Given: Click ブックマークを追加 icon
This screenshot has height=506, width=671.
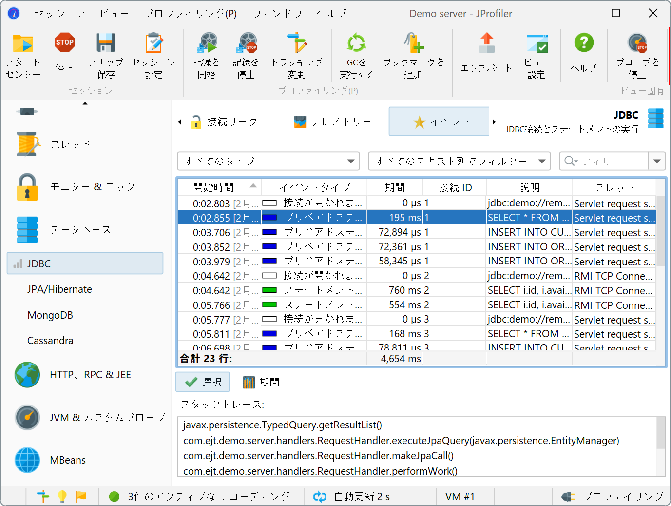Looking at the screenshot, I should coord(413,43).
